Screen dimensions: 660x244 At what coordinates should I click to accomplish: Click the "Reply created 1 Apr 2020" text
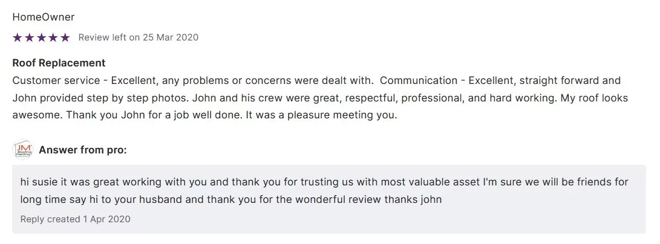click(75, 219)
